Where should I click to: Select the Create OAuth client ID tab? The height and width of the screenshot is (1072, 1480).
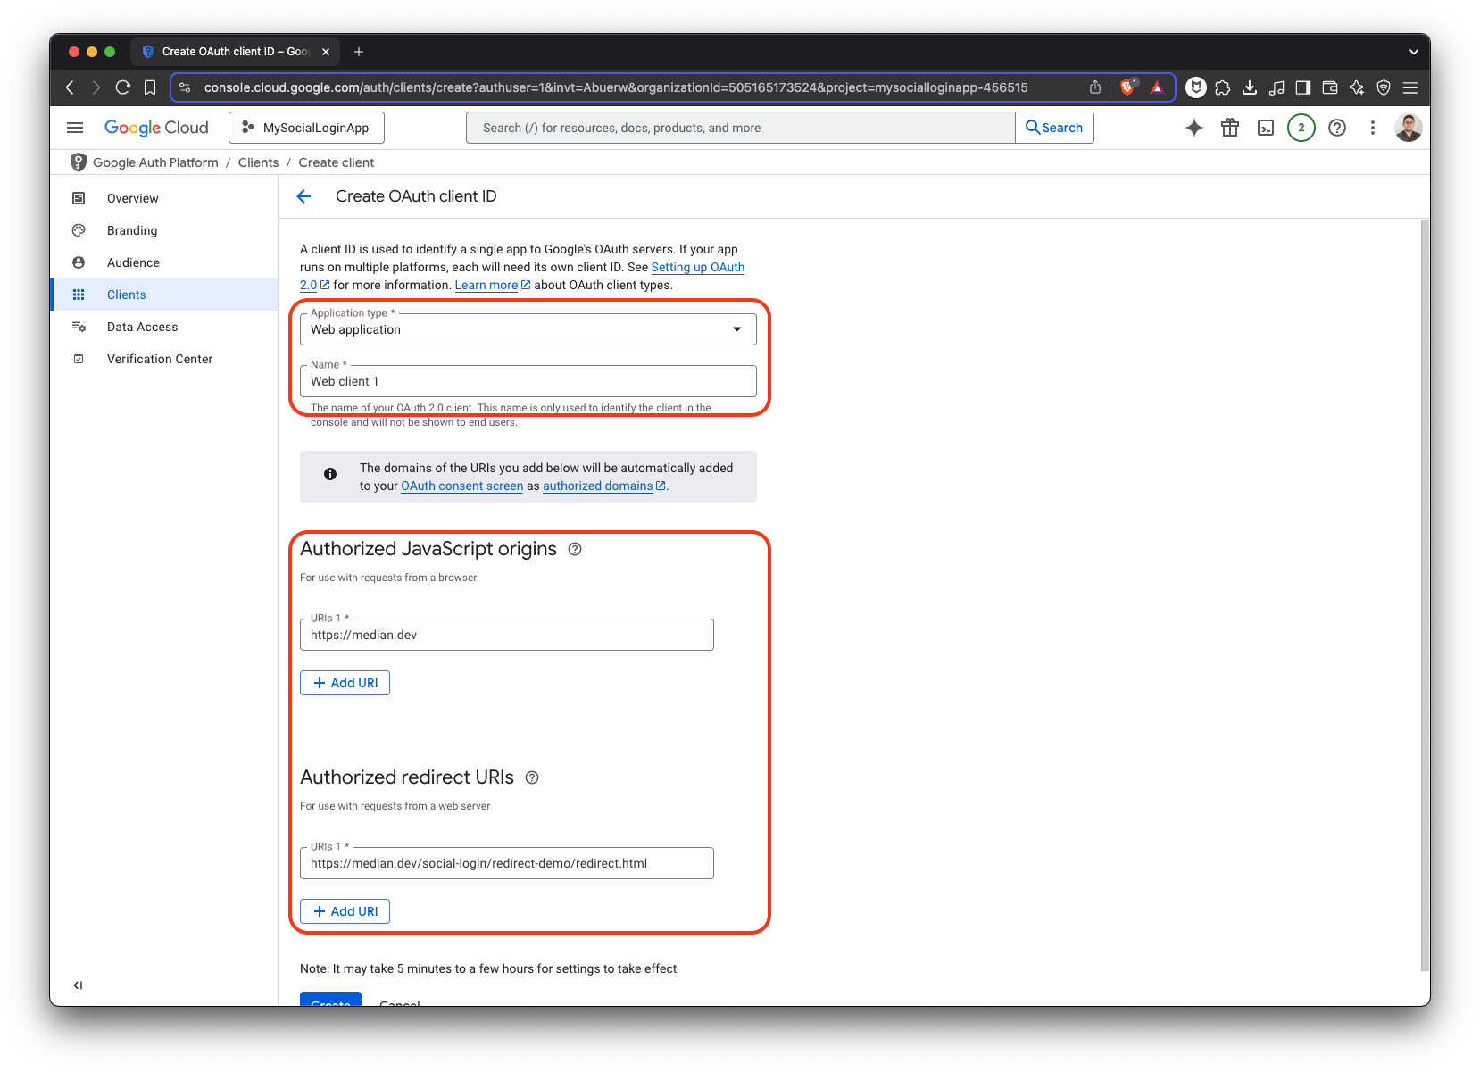237,52
